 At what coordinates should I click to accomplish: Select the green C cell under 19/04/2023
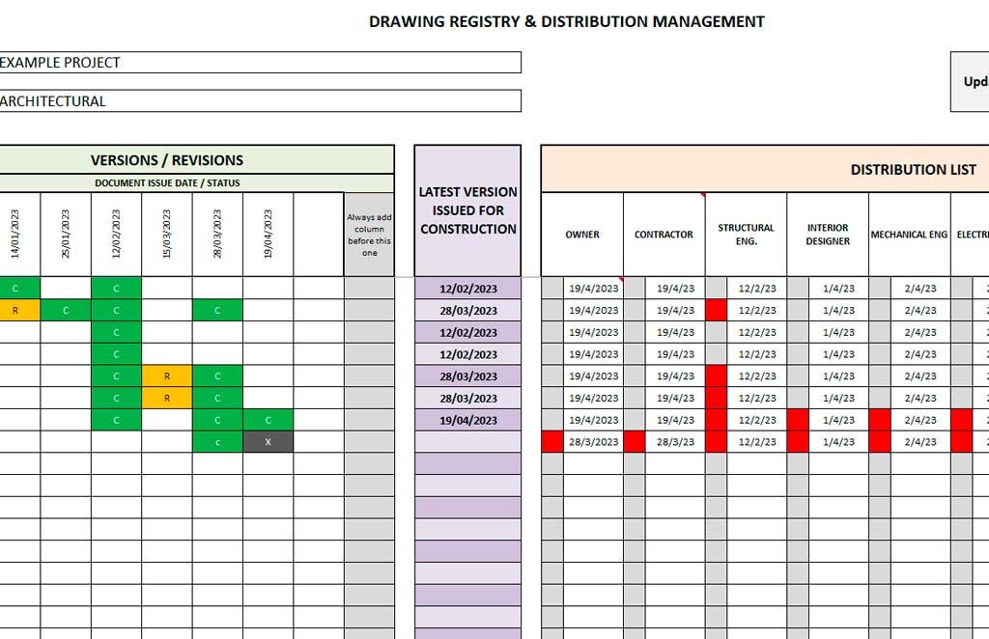pyautogui.click(x=268, y=420)
